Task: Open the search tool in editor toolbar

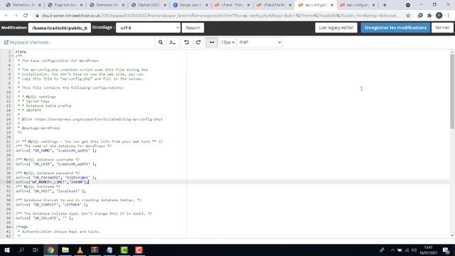Action: (161, 43)
